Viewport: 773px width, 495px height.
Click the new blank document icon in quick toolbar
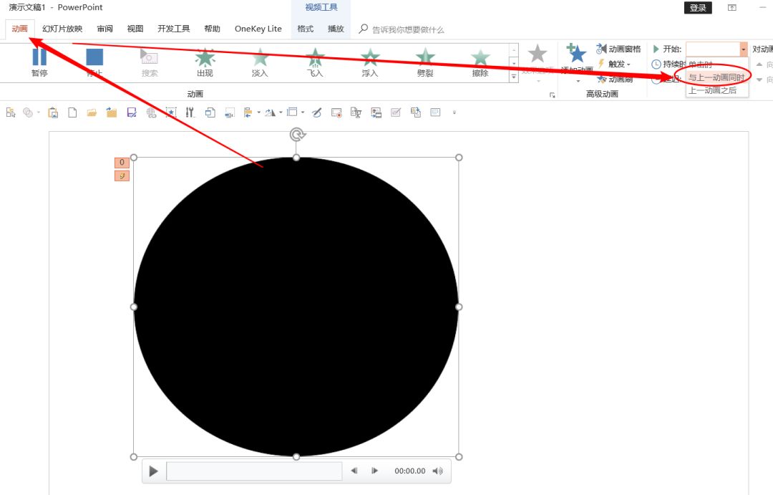(x=72, y=112)
